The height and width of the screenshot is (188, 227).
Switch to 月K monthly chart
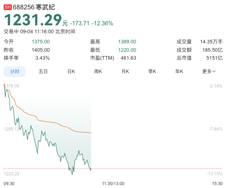click(125, 72)
